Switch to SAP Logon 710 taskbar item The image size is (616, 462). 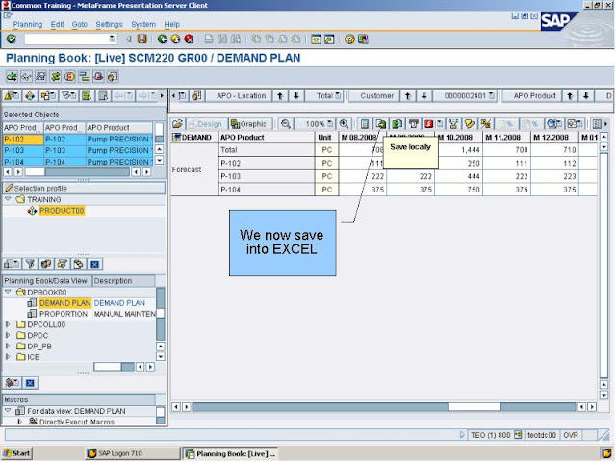(133, 453)
